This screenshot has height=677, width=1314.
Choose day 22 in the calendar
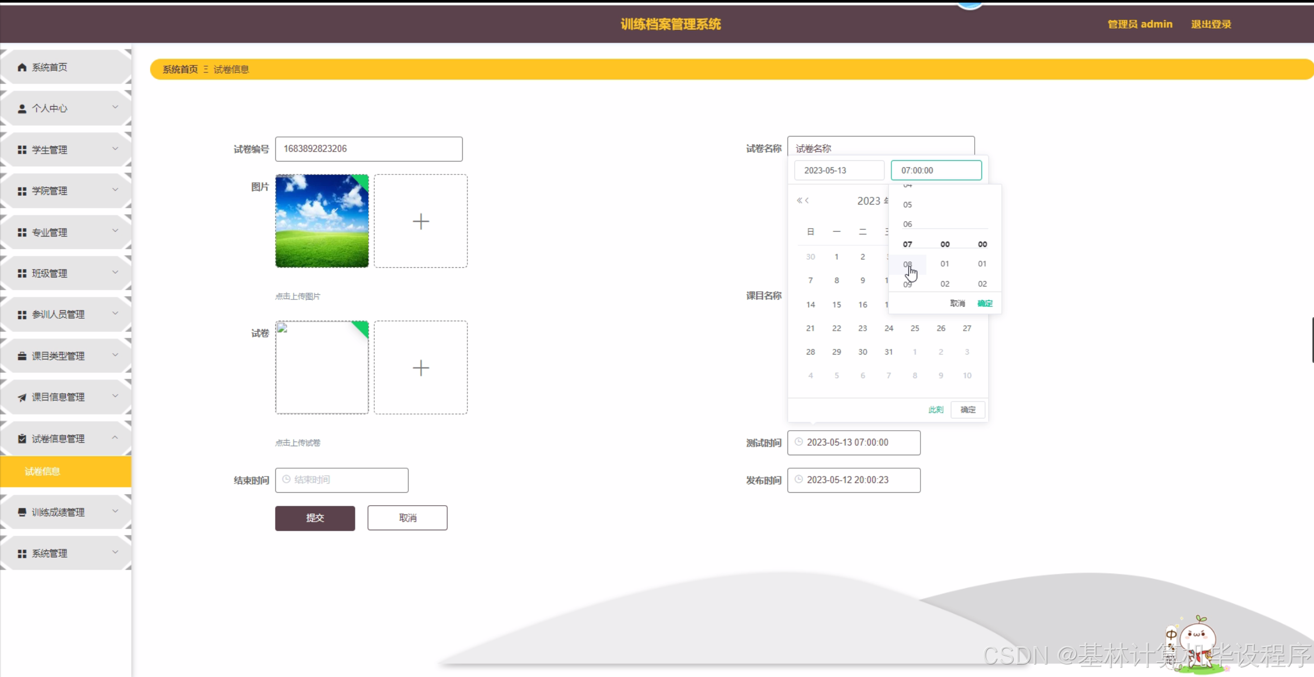point(836,328)
